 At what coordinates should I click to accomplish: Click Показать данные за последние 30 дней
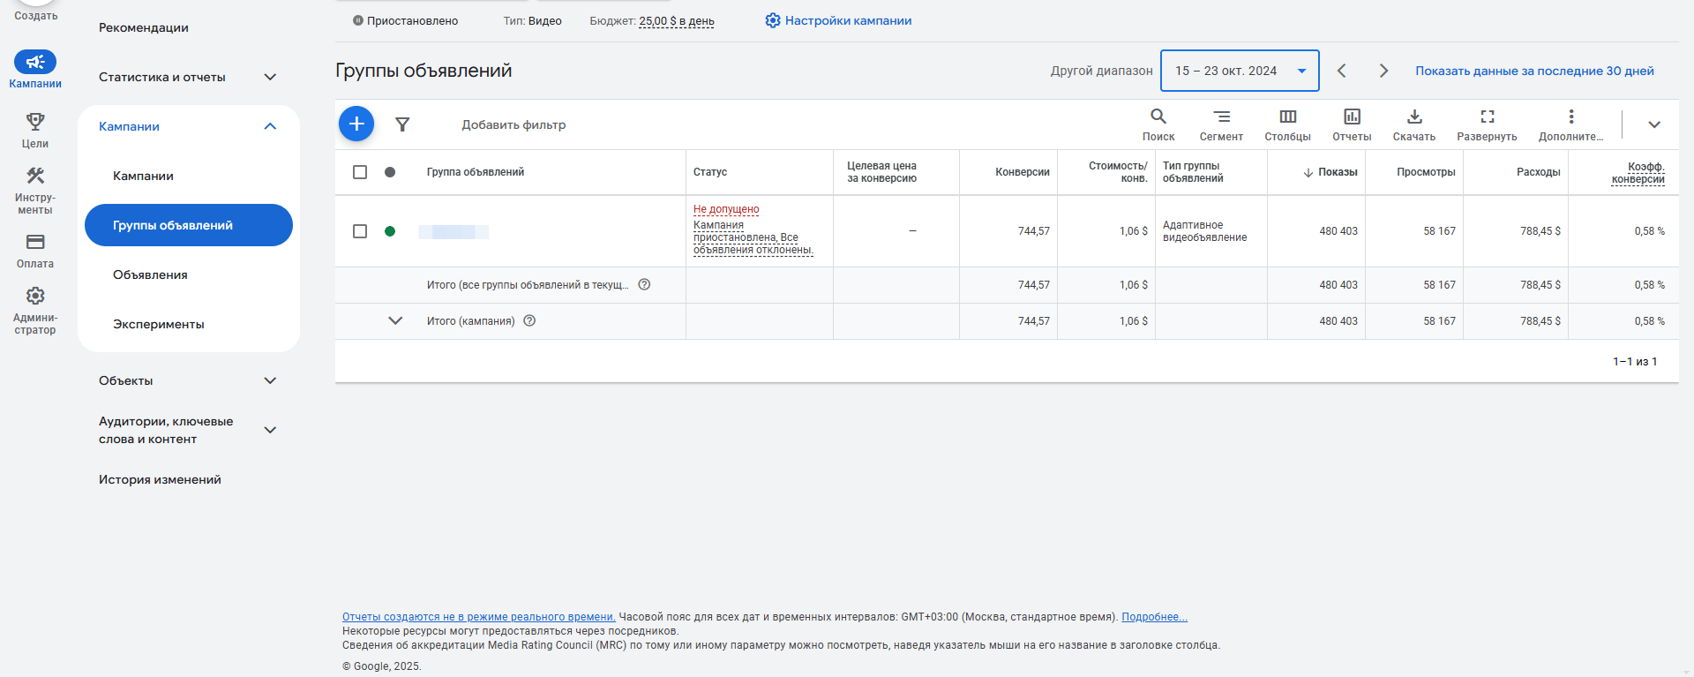pos(1534,71)
